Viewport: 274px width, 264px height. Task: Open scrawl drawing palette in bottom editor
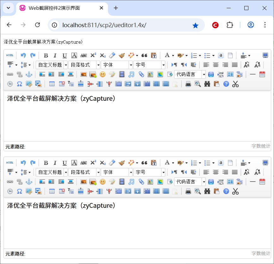click(x=112, y=182)
